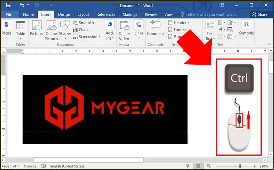Click the first line indent marker on ruler
Image resolution: width=274 pixels, height=170 pixels.
pyautogui.click(x=22, y=49)
